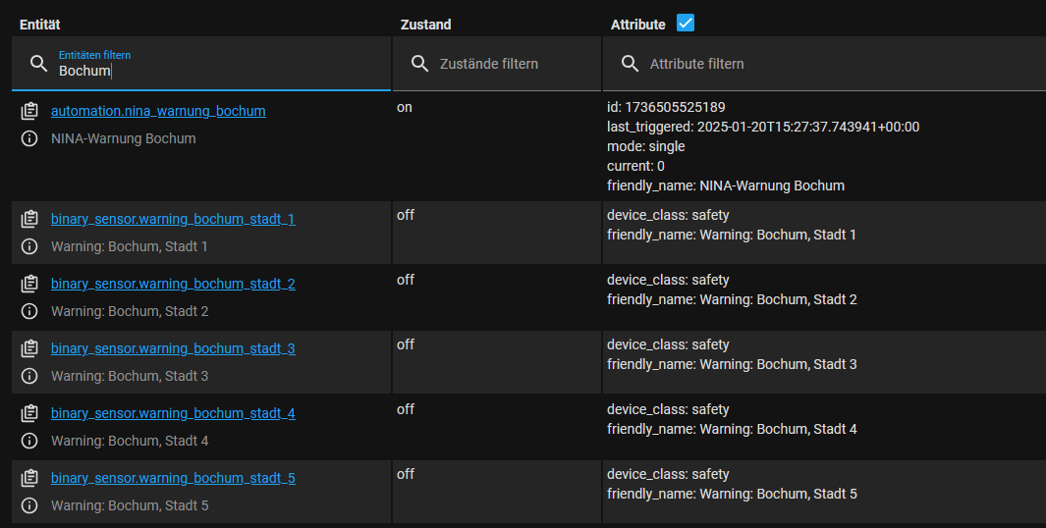Copy entity ID for warning_bochum_stadt_1
Screen dimensions: 1046x528
point(29,220)
